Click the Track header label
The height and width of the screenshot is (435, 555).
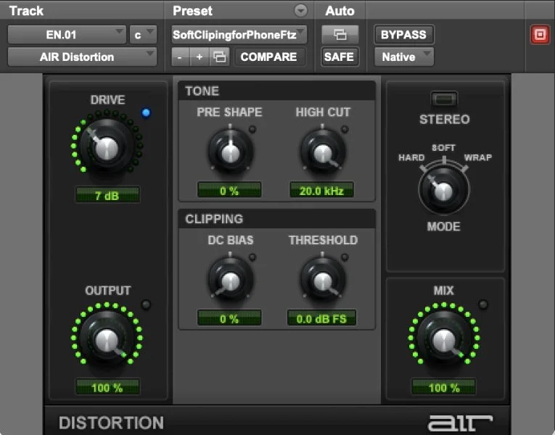26,11
